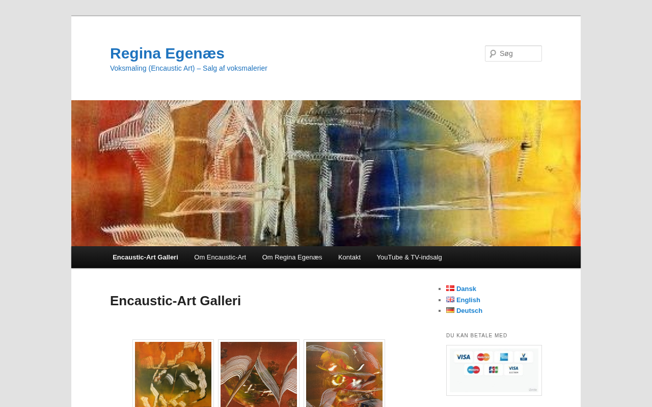Click the Danish flag icon

450,288
